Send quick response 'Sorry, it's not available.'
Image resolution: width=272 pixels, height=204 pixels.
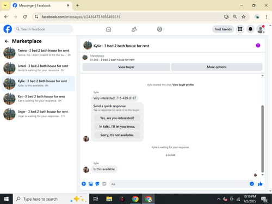tap(117, 135)
